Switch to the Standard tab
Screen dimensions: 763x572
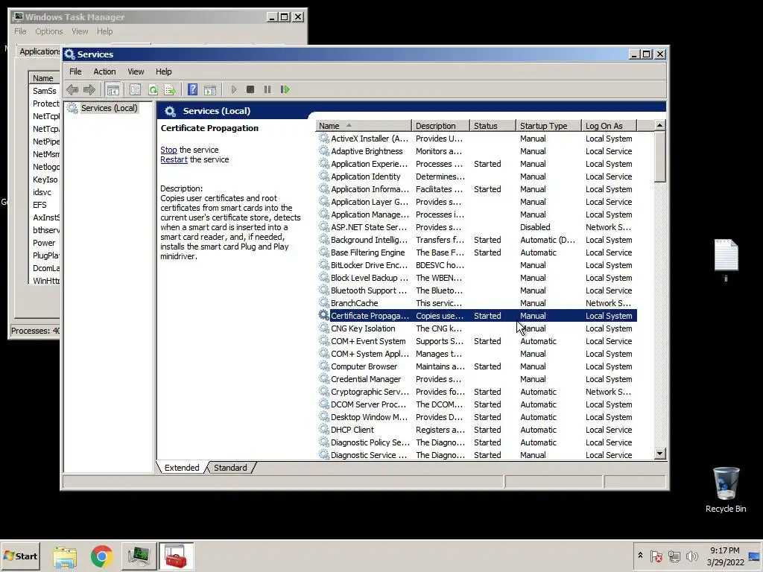click(x=231, y=468)
